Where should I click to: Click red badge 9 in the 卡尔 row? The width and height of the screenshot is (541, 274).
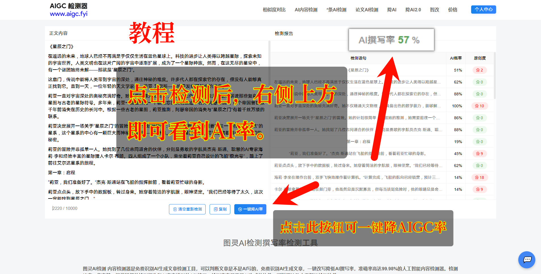(480, 189)
